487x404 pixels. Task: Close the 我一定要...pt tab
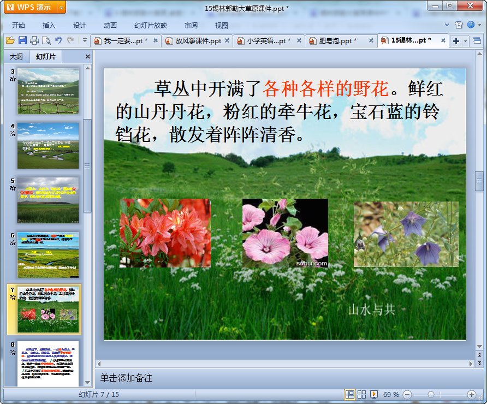[x=156, y=40]
